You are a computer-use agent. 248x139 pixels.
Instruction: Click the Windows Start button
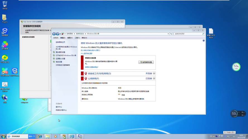point(3,136)
